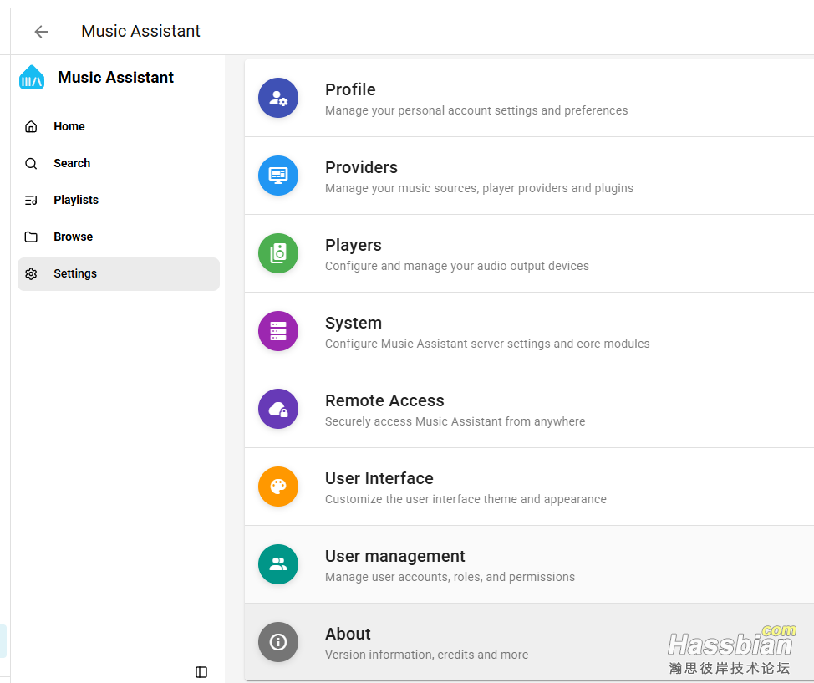Open Search in the sidebar

(x=71, y=164)
